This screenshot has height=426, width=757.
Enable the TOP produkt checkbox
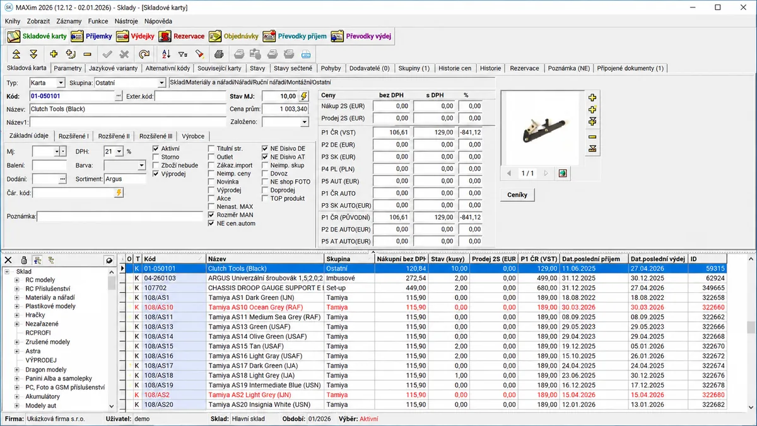[x=266, y=198]
